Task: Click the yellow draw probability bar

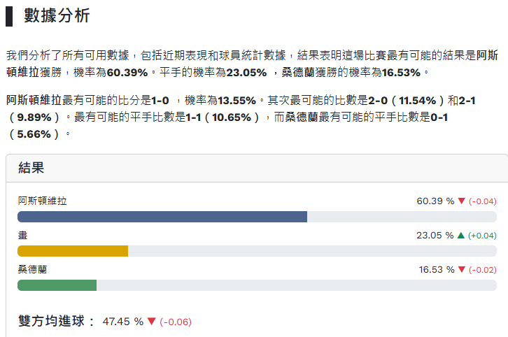Action: (x=73, y=250)
